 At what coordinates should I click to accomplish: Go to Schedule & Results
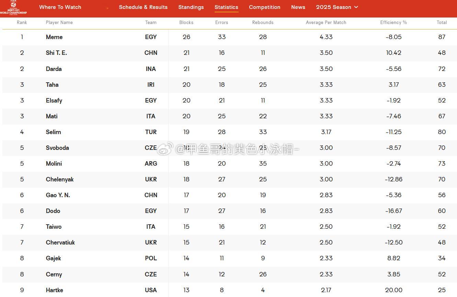[143, 7]
